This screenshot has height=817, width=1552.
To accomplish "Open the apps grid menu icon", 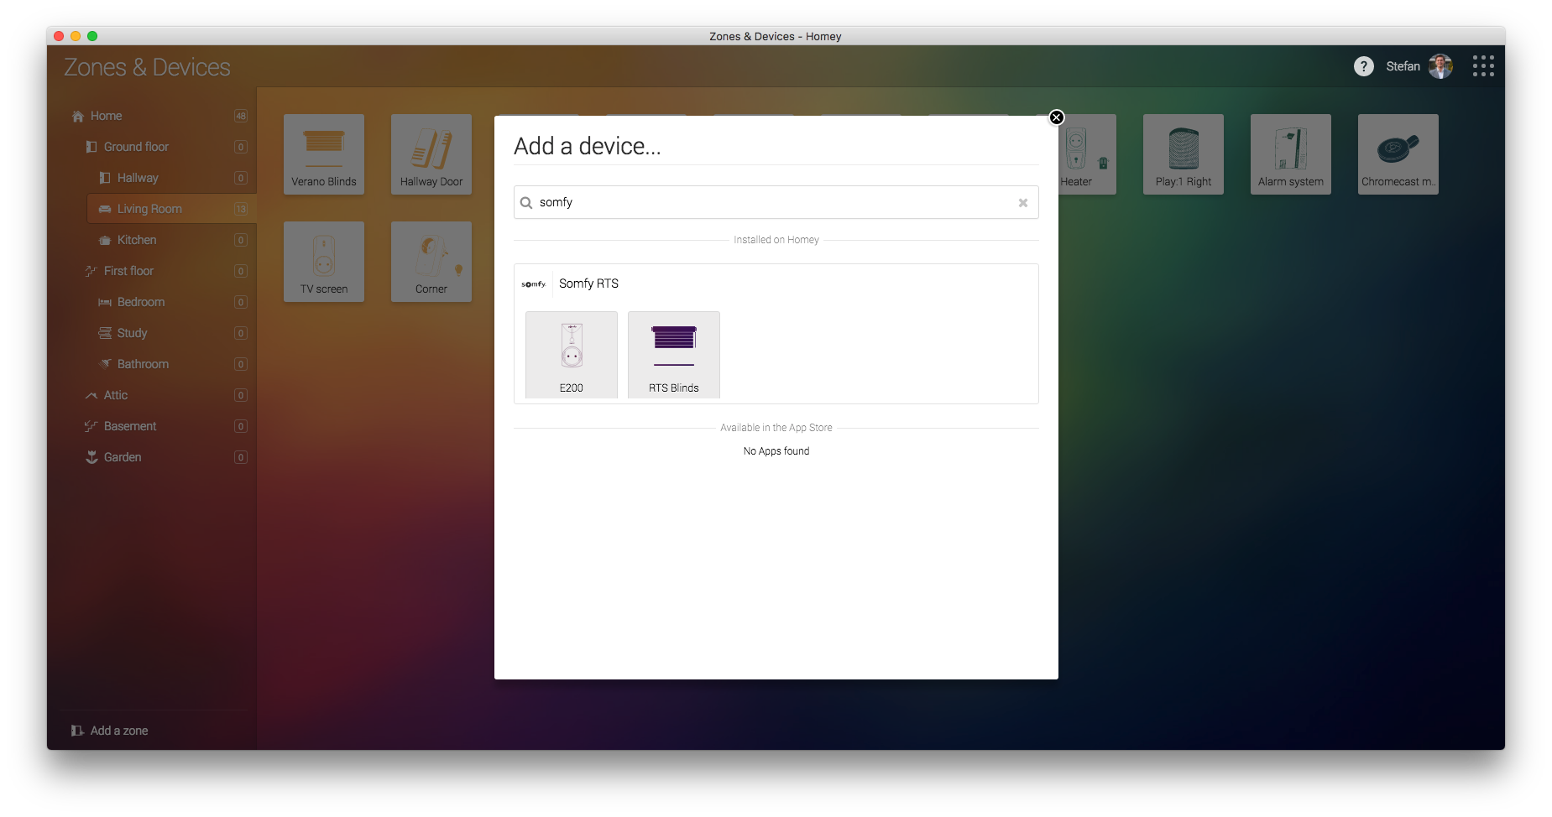I will [1483, 66].
